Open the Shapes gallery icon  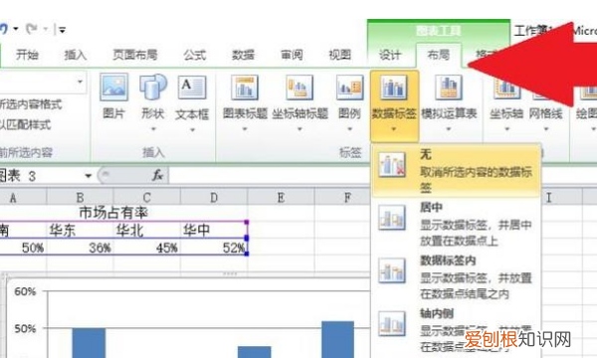click(152, 88)
